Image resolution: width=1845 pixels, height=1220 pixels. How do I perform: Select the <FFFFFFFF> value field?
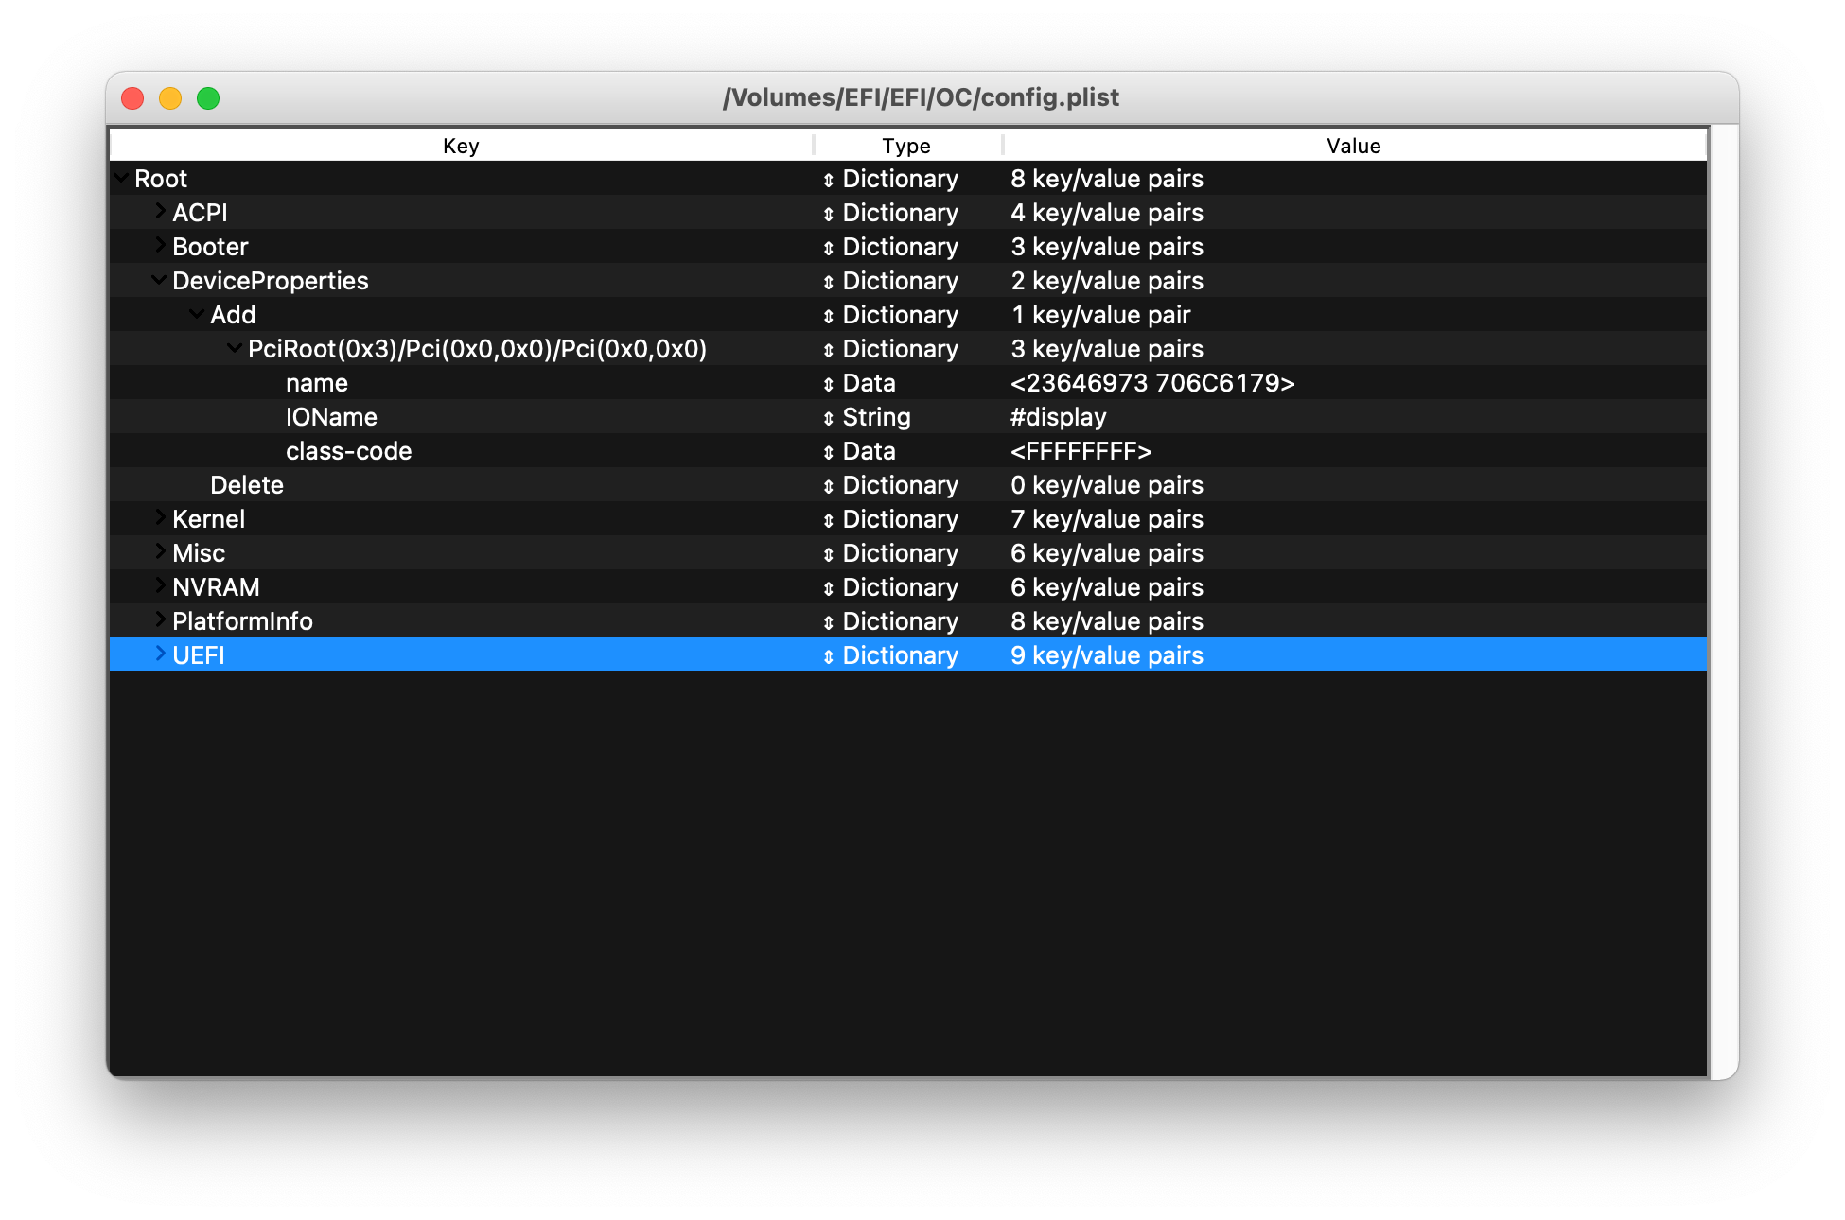(x=1081, y=451)
